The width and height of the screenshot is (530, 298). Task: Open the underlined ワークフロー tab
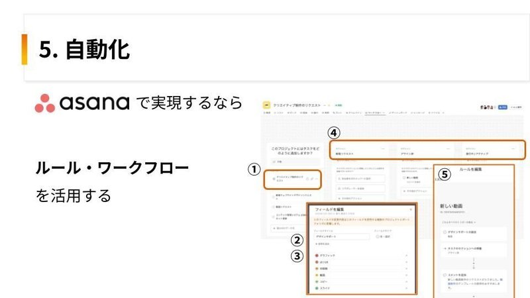click(x=375, y=113)
